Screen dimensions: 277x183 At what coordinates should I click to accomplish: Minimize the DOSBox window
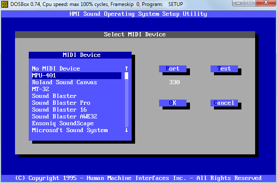click(238, 3)
